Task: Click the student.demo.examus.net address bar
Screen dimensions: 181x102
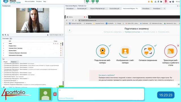Action: click(x=129, y=20)
